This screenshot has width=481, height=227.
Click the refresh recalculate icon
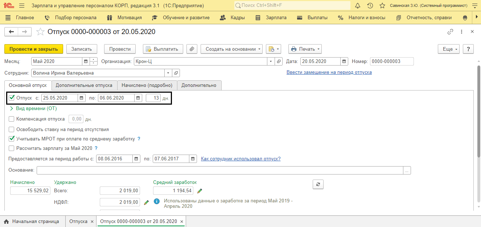(318, 184)
